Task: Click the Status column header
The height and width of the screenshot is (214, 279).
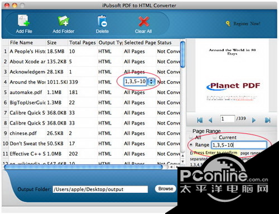Action: [x=169, y=43]
